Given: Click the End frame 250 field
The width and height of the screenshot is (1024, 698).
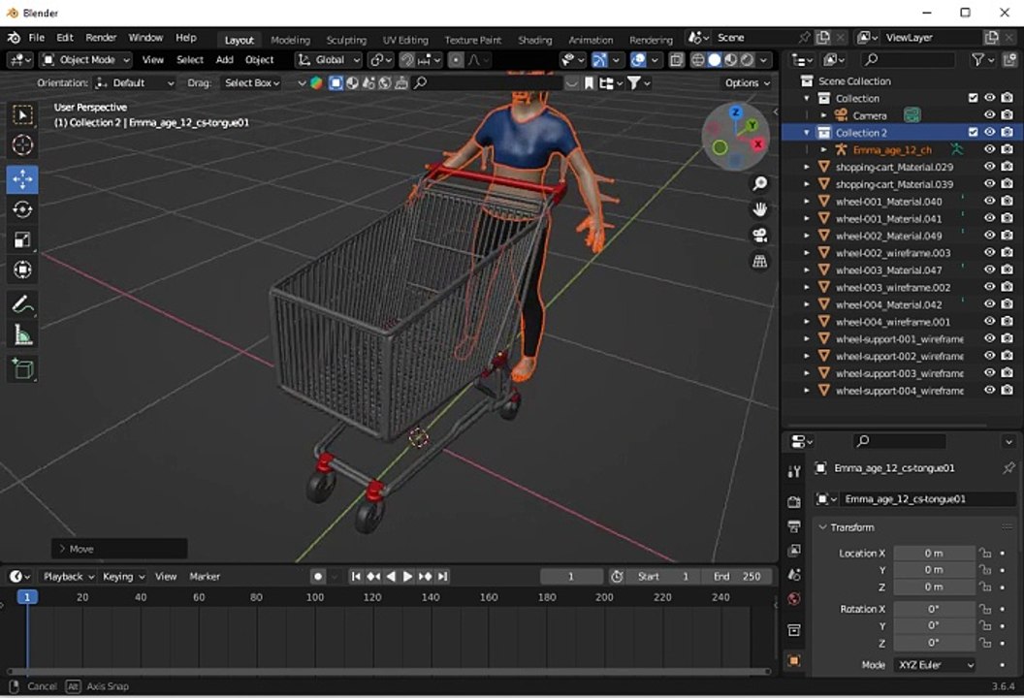Looking at the screenshot, I should click(737, 577).
